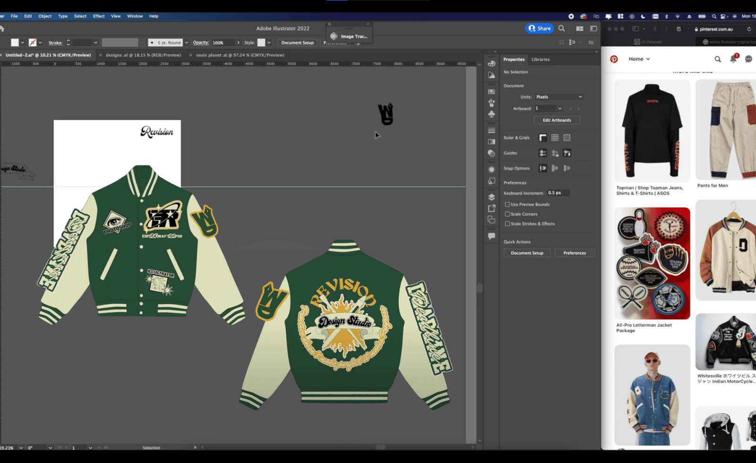Switch to oasis planet .ai document tab
The image size is (756, 463).
[240, 55]
